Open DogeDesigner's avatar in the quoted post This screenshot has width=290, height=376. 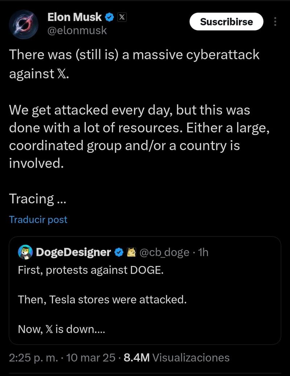pyautogui.click(x=25, y=252)
